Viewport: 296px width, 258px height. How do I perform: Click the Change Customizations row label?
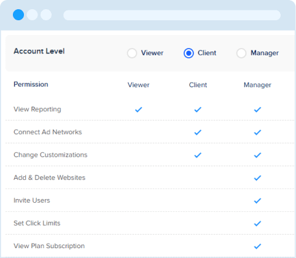50,155
